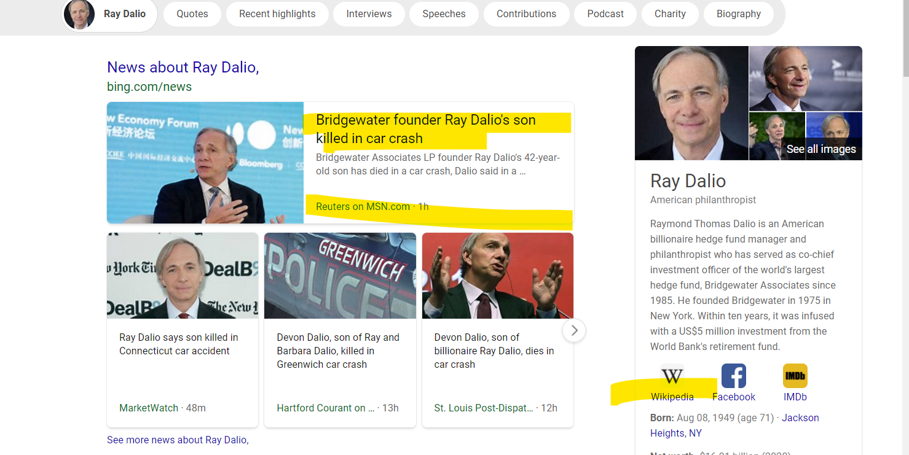Switch to the Interviews tab
The height and width of the screenshot is (455, 909).
369,14
